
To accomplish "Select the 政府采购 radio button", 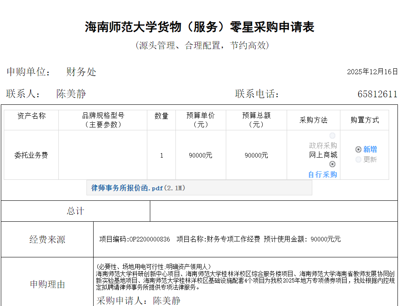I will coord(332,135).
